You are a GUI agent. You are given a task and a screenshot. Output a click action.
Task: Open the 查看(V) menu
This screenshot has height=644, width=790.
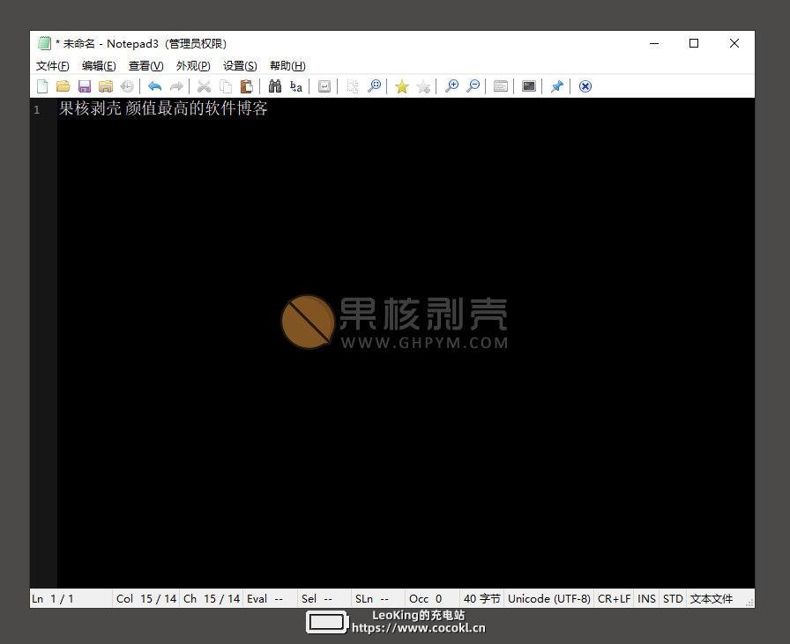coord(145,66)
